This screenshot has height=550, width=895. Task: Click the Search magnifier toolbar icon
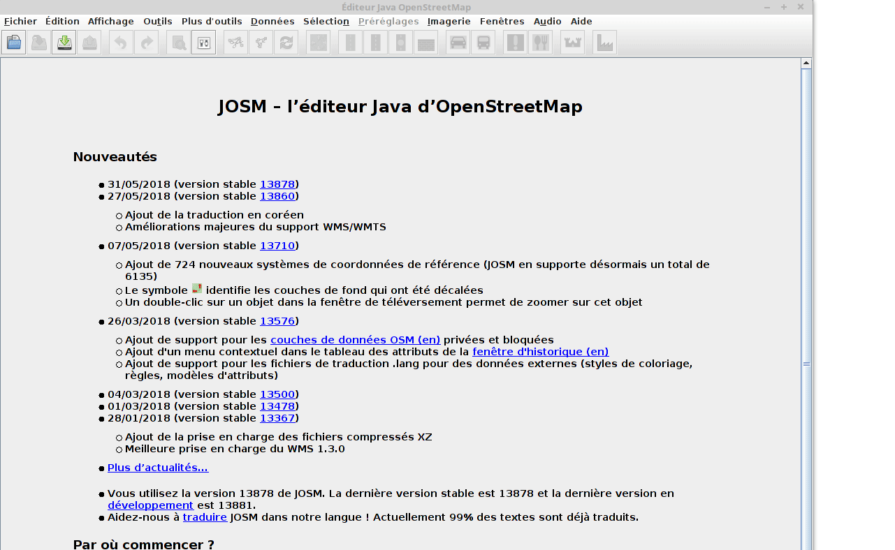click(x=178, y=43)
